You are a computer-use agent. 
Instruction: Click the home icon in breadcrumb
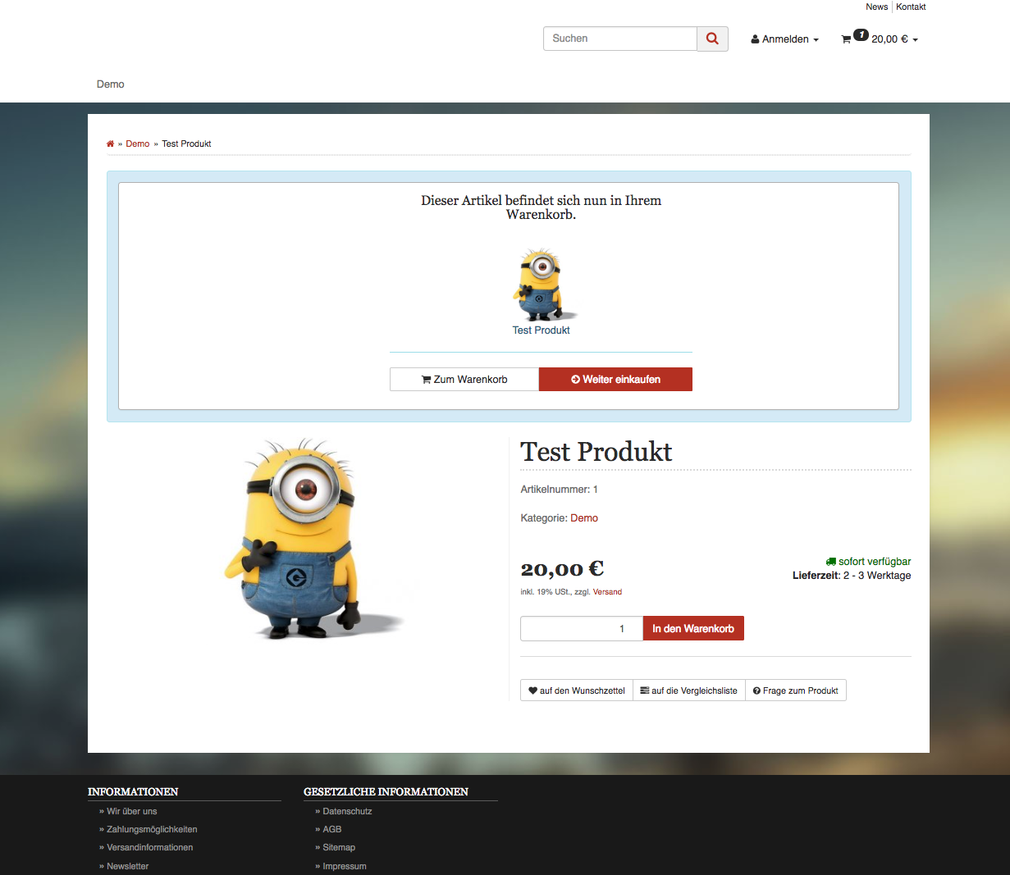110,144
